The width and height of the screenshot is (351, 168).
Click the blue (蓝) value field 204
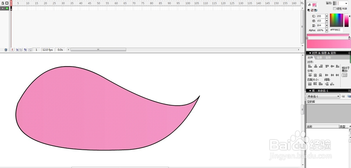click(x=320, y=26)
